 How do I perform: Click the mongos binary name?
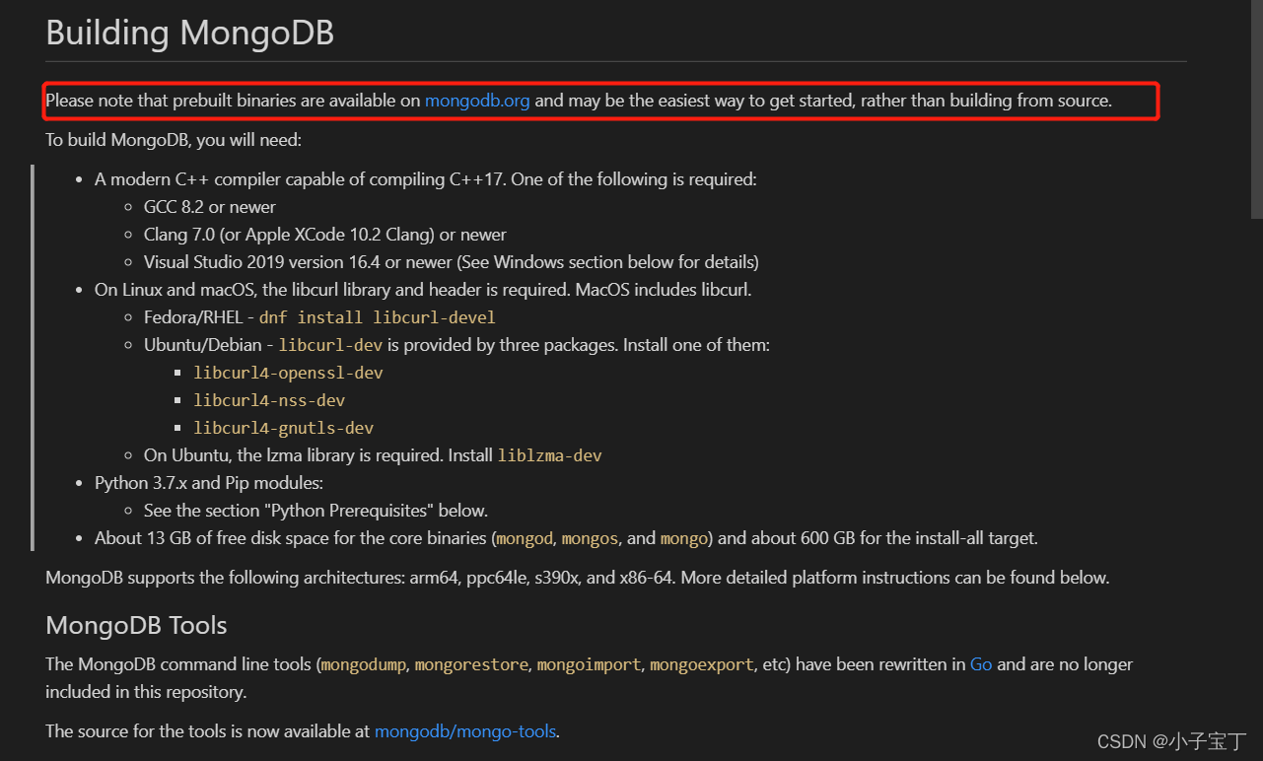click(x=590, y=538)
